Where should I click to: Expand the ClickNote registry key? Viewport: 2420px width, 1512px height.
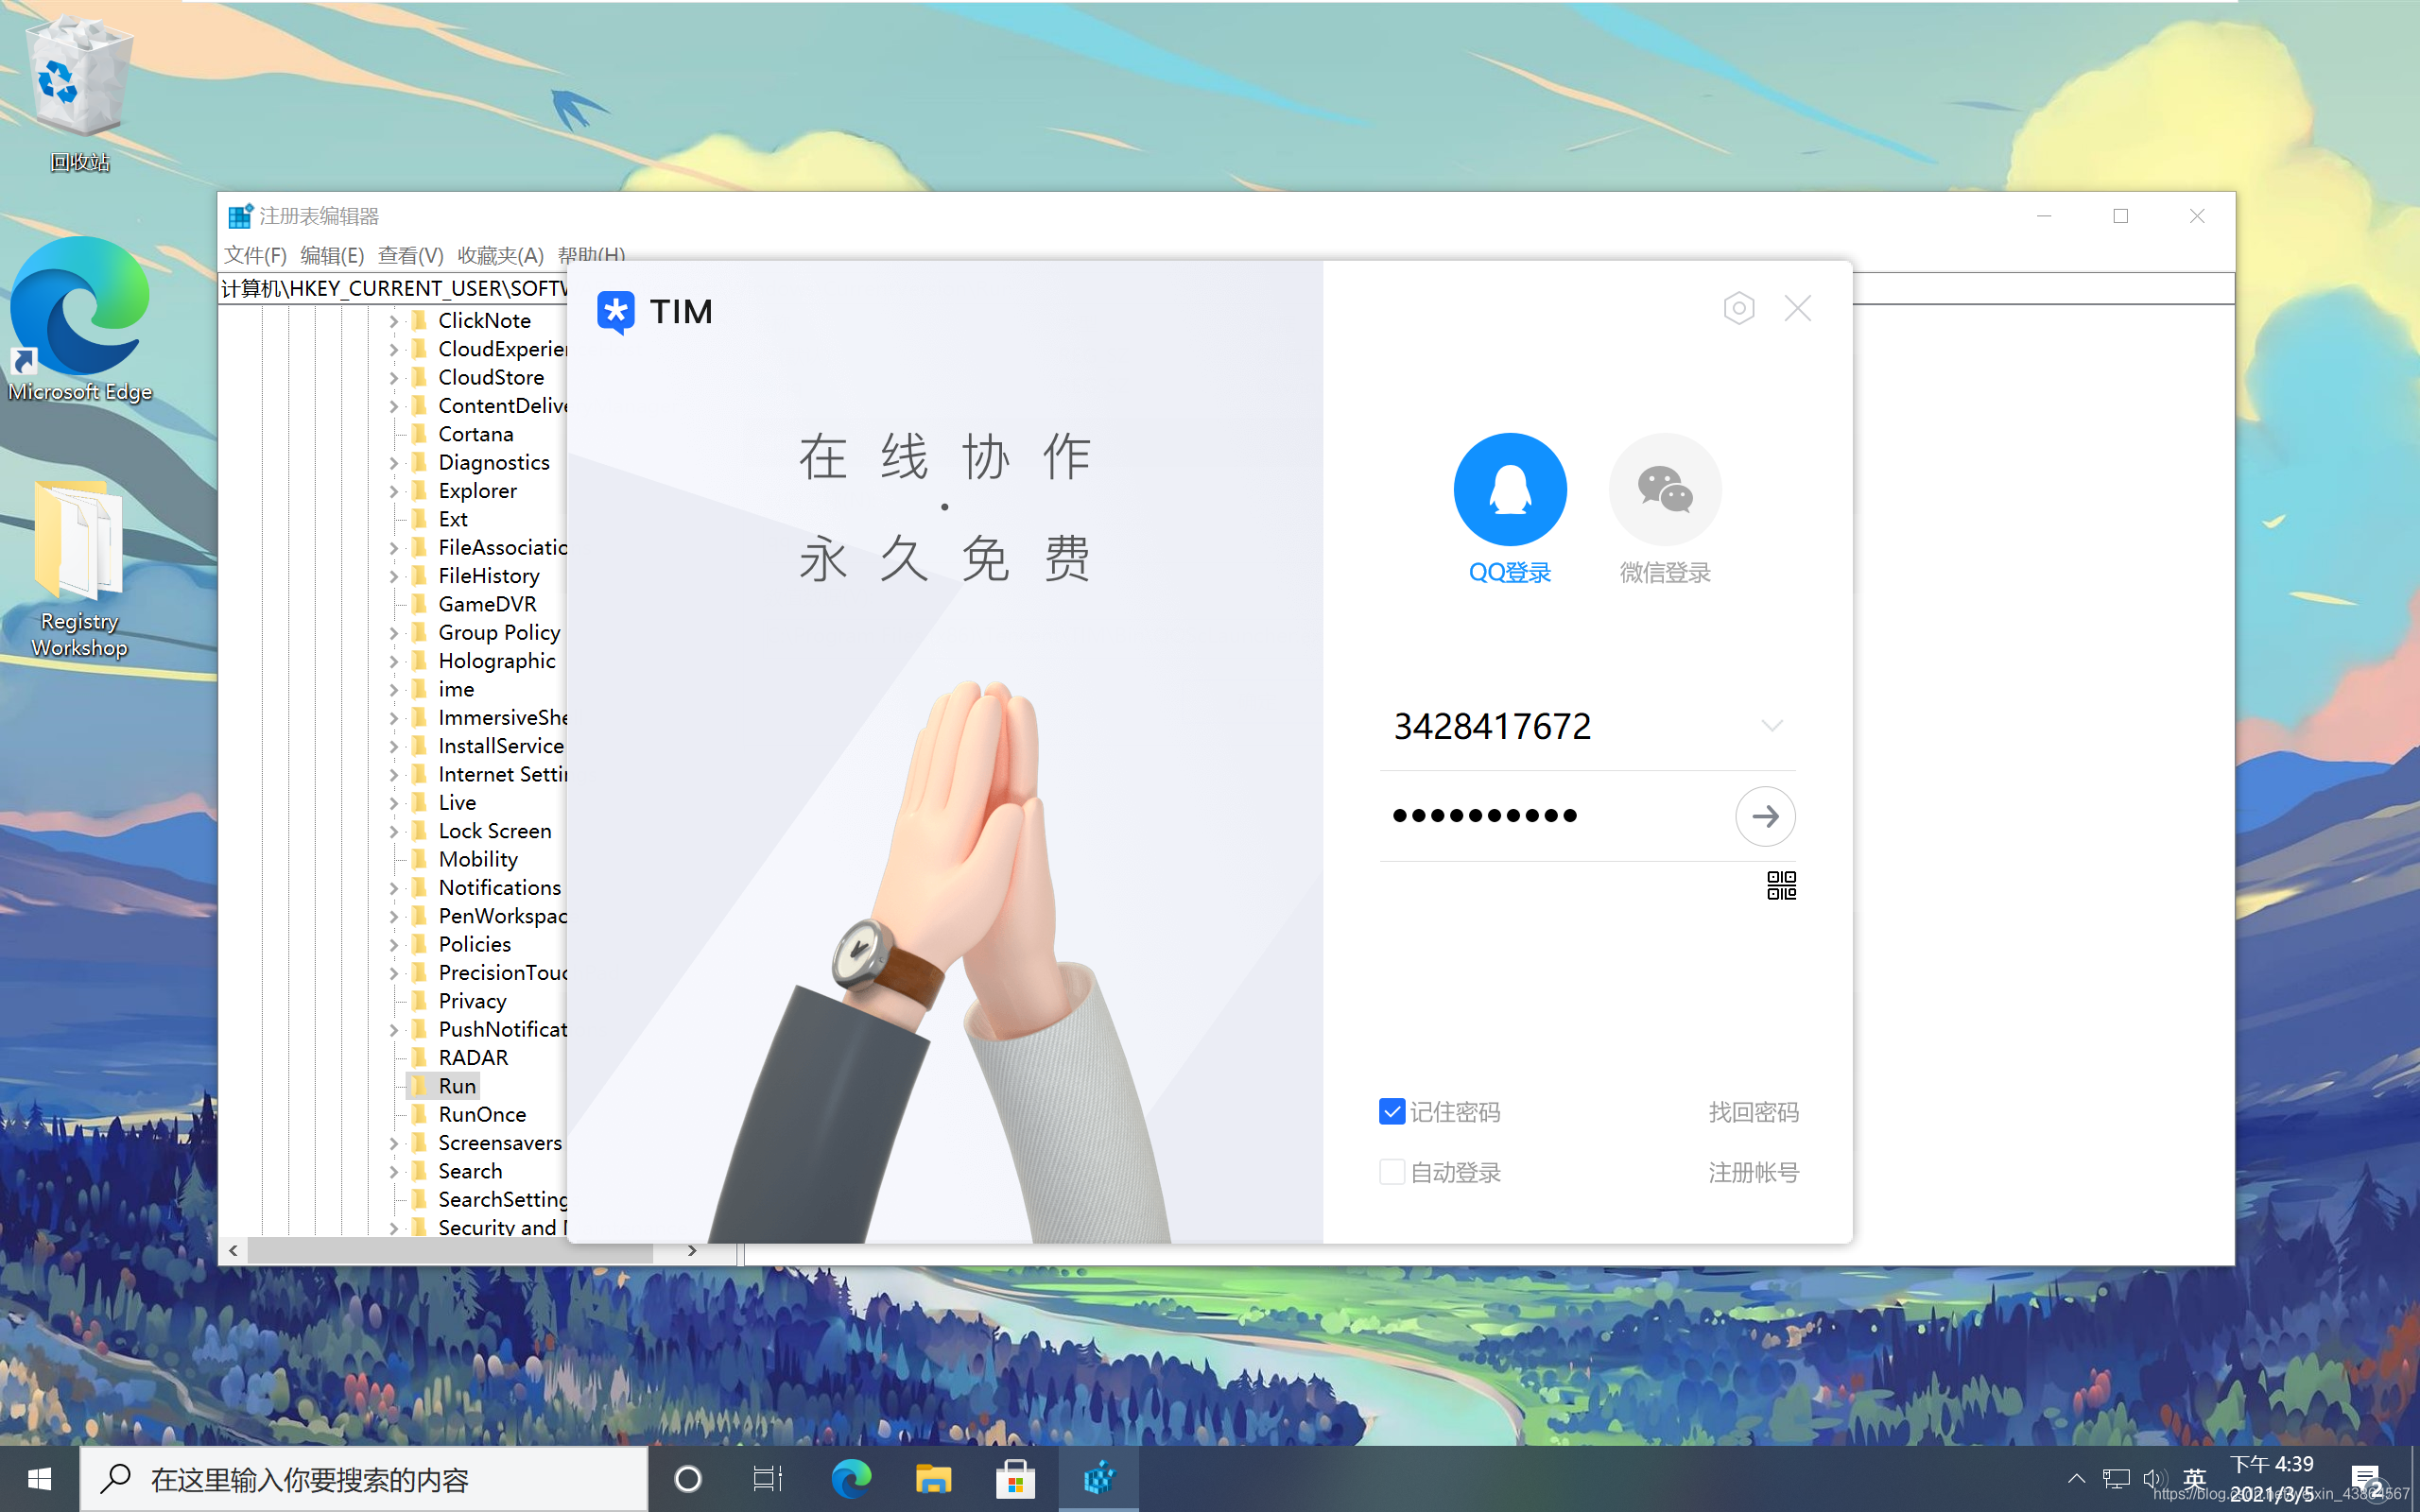click(393, 321)
